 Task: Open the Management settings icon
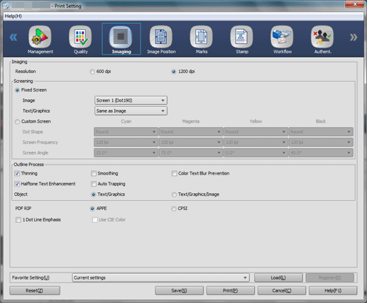40,37
